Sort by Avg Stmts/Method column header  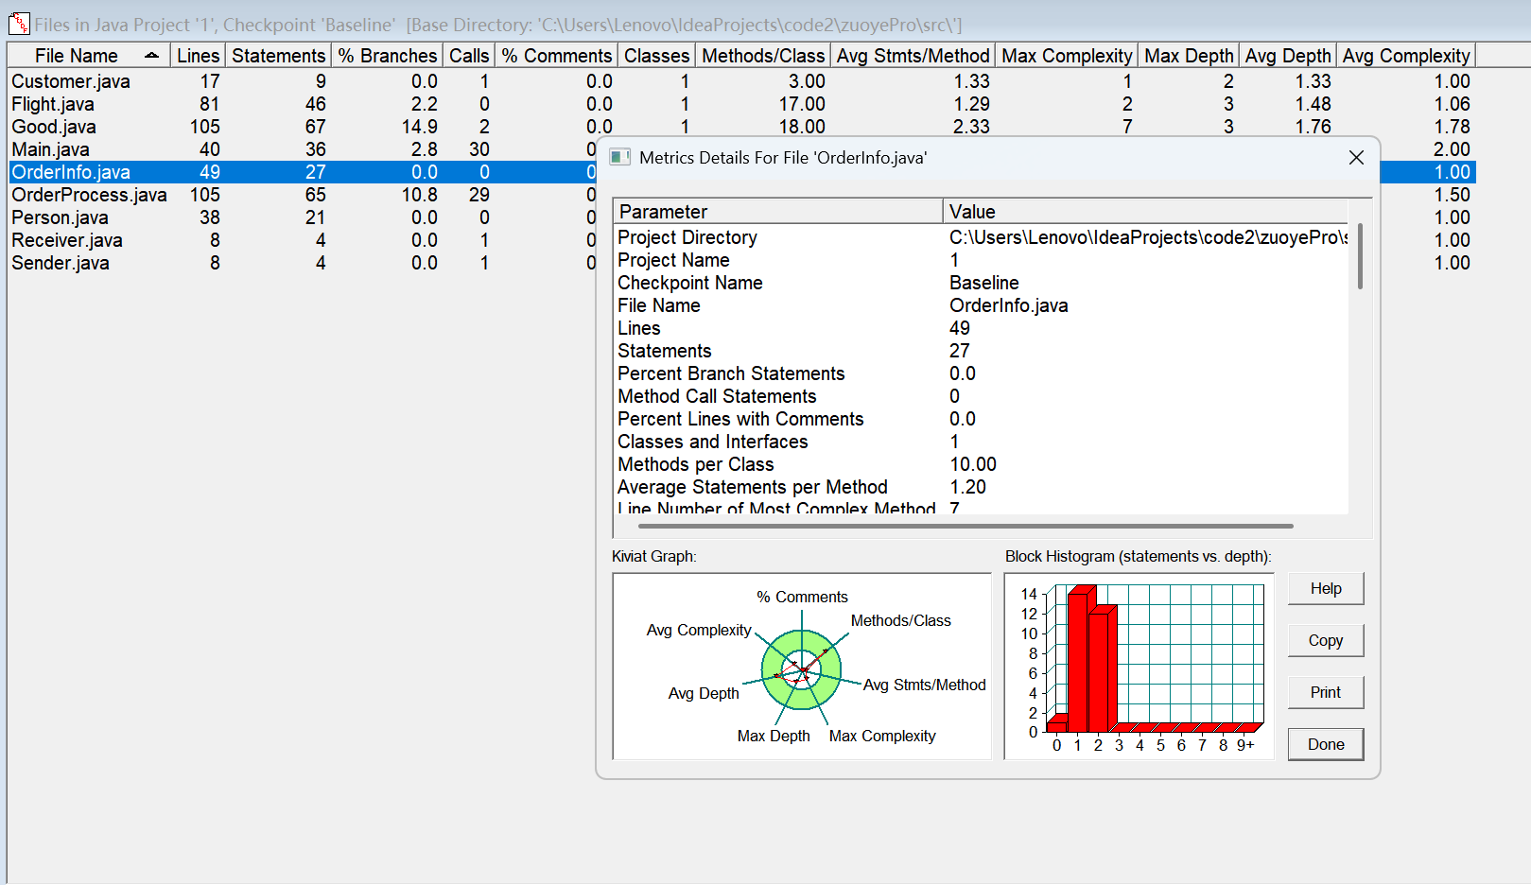(913, 56)
